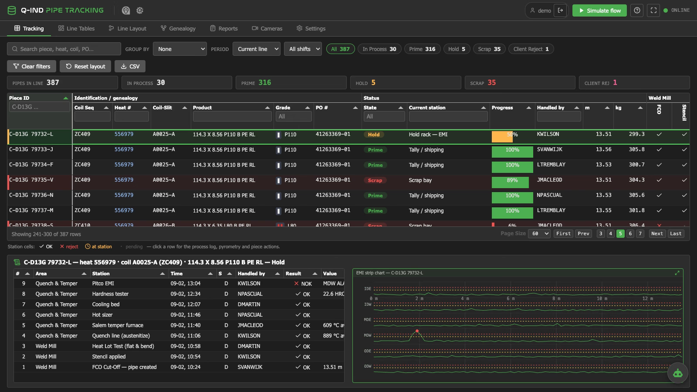The height and width of the screenshot is (392, 697).
Task: Sort by kg column arrow
Action: (640, 108)
